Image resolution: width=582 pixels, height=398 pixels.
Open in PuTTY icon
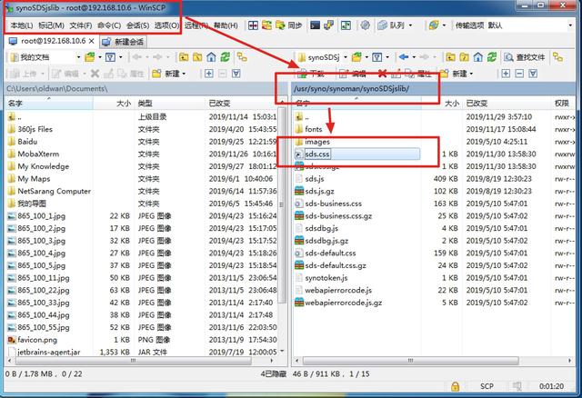[328, 25]
